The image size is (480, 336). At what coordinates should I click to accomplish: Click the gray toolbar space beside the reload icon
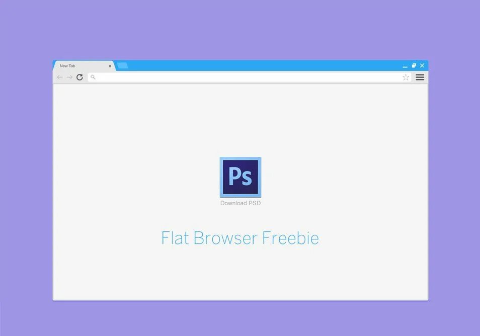(86, 77)
